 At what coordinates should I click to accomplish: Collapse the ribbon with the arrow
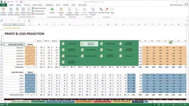187,17
